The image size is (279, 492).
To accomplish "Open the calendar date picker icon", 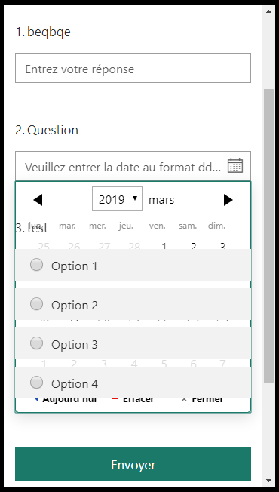I will coord(235,166).
